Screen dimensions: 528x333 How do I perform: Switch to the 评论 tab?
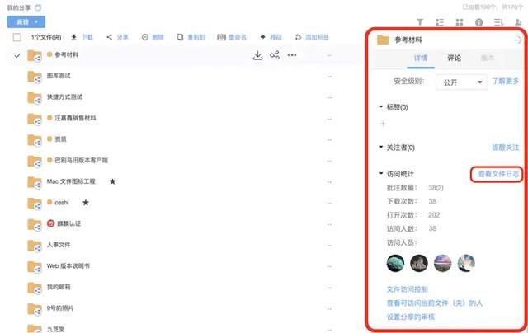(x=454, y=59)
